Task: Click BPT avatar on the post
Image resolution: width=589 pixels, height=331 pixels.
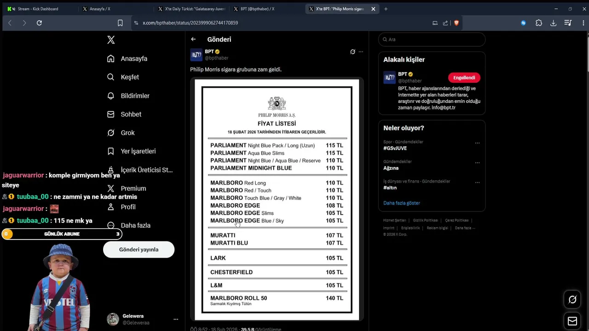Action: click(x=196, y=55)
